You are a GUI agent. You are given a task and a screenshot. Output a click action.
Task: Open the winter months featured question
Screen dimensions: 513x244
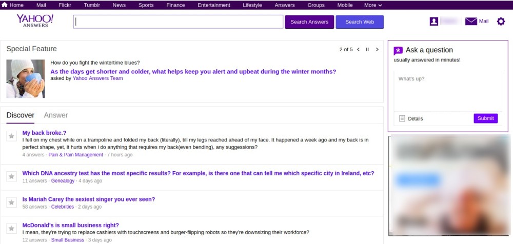point(193,72)
